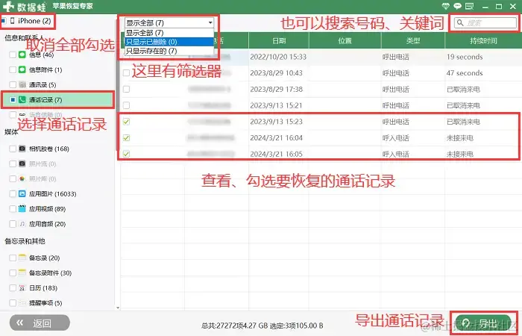
Task: Click the 应用图片 app photos icon
Action: click(x=22, y=193)
